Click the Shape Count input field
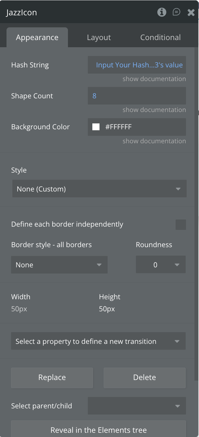 pyautogui.click(x=137, y=96)
